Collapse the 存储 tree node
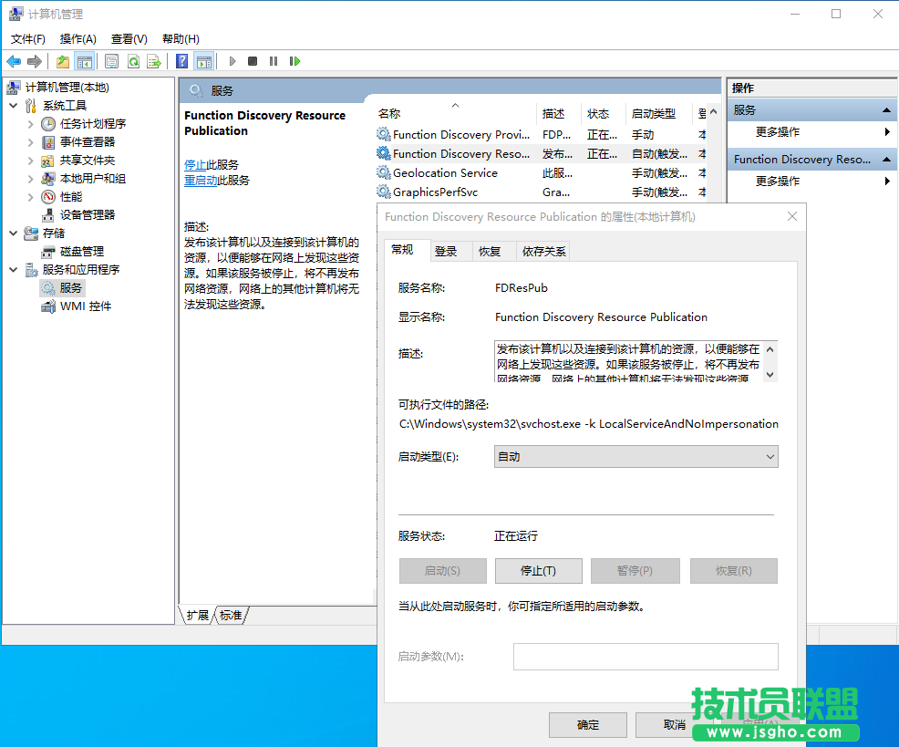This screenshot has width=899, height=747. (x=14, y=233)
